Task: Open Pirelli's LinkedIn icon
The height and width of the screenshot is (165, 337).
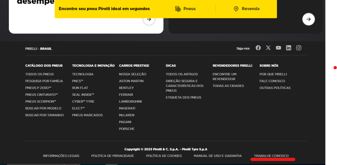Action: pos(288,48)
